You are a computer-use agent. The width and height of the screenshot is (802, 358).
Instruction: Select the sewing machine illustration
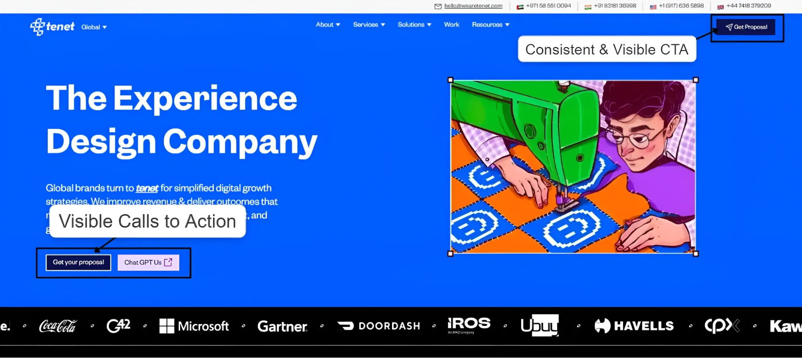(x=573, y=167)
